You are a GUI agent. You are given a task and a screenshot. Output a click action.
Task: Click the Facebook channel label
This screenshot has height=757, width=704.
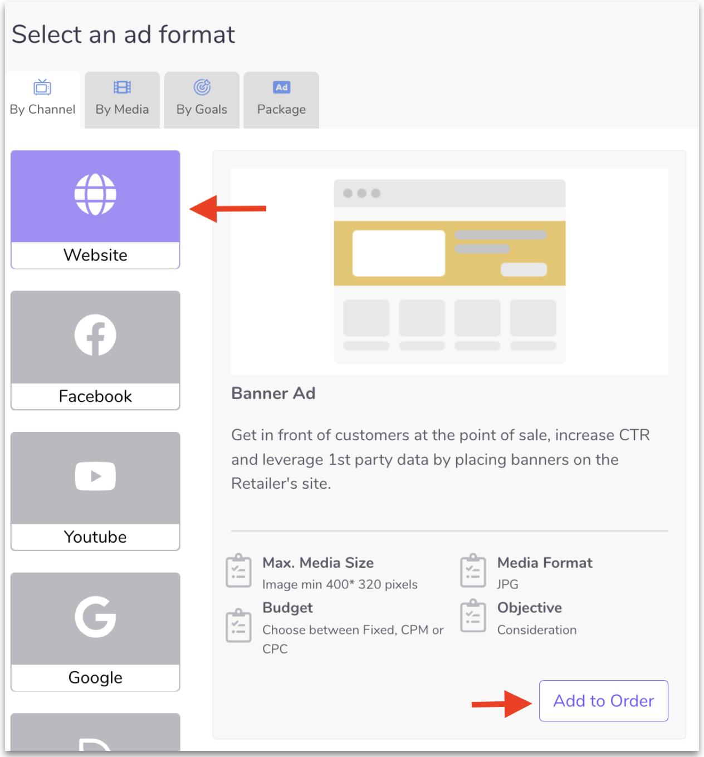point(95,396)
